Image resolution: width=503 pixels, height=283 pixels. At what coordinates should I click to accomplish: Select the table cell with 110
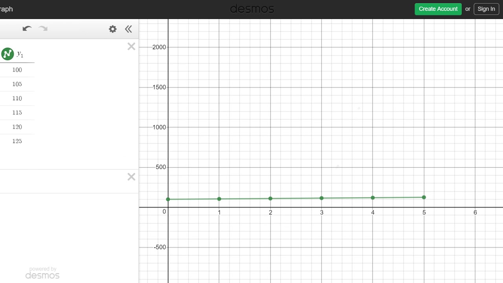tap(17, 98)
